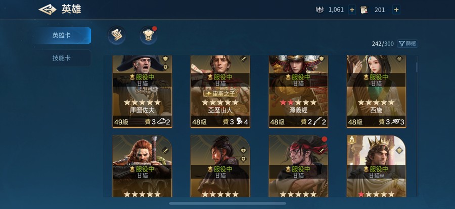The height and width of the screenshot is (209, 455).
Task: Open the 篩選 filter dropdown
Action: 407,44
